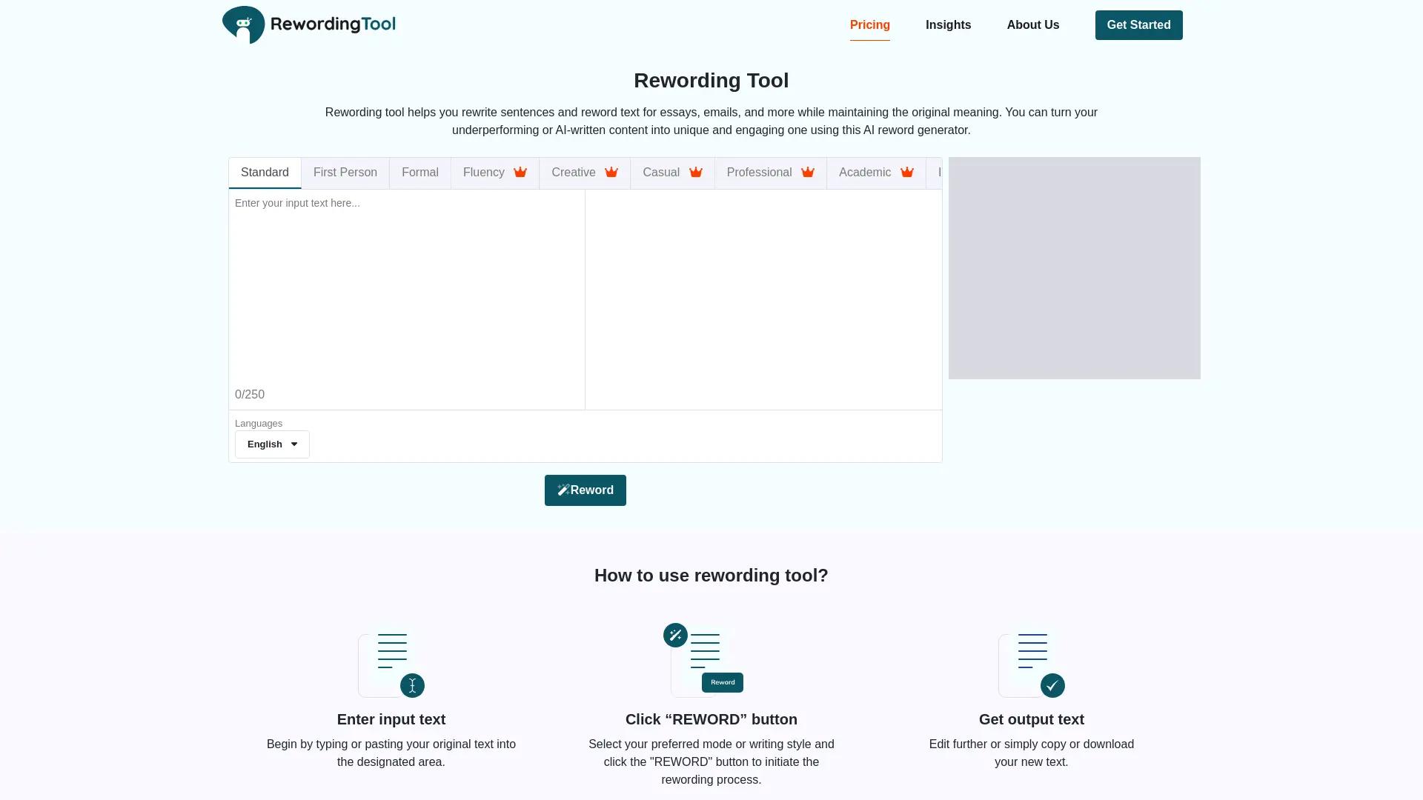
Task: Select the Pricing menu item
Action: point(869,24)
